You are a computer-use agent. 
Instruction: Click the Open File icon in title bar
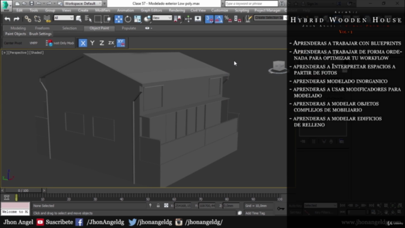(x=24, y=4)
